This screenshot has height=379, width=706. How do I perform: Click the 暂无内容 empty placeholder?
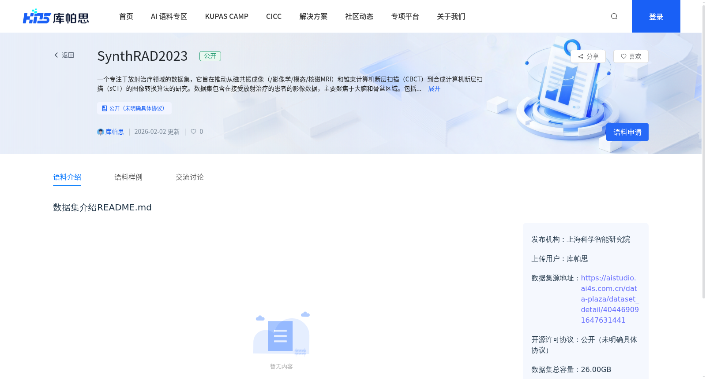coord(282,340)
